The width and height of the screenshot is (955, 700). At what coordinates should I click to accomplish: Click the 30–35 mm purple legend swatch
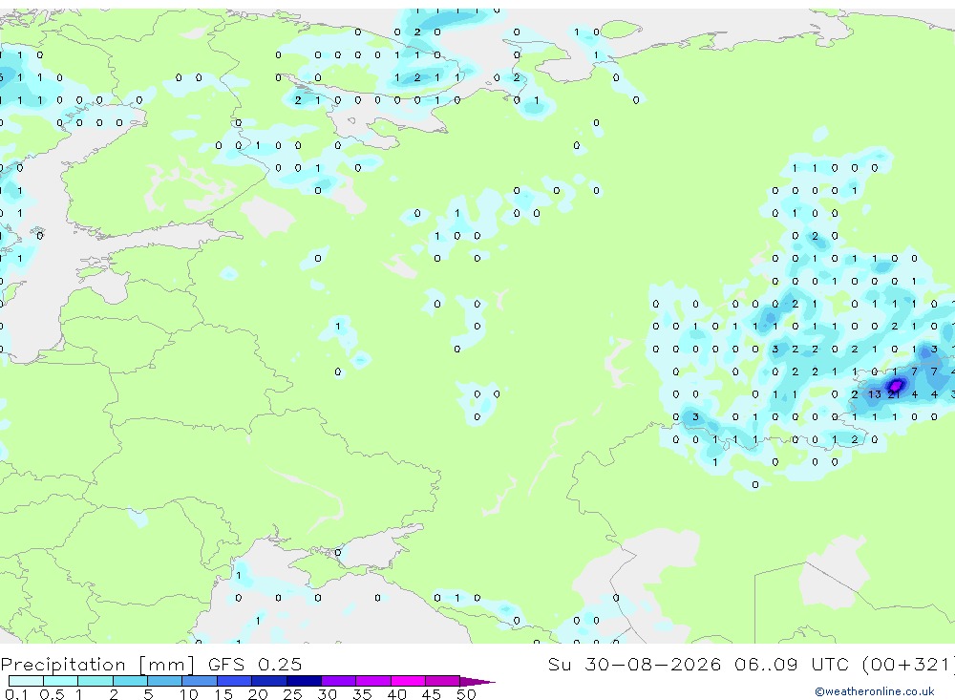coord(339,681)
